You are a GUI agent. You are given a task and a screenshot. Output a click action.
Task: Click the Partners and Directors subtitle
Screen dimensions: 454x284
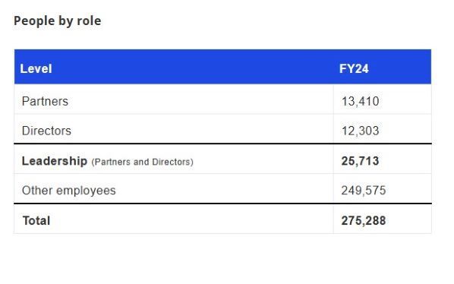(142, 162)
